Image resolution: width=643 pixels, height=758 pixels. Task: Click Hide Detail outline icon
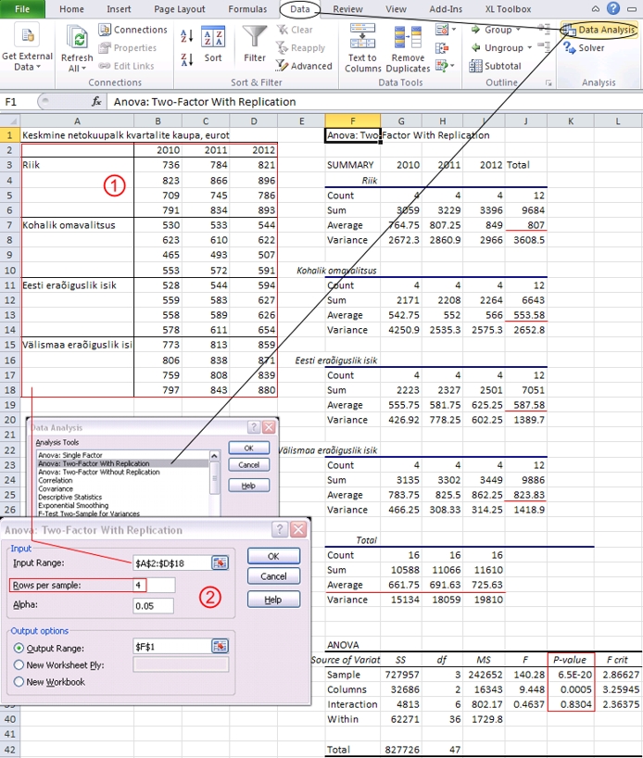pos(544,47)
